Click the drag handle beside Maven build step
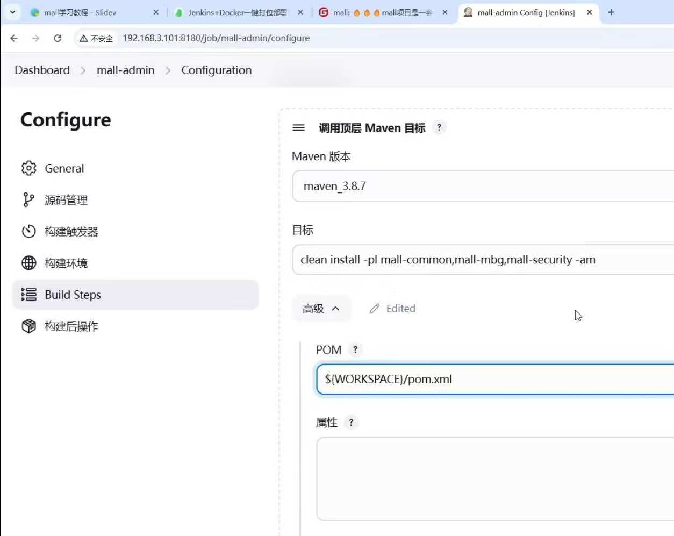 (x=298, y=127)
